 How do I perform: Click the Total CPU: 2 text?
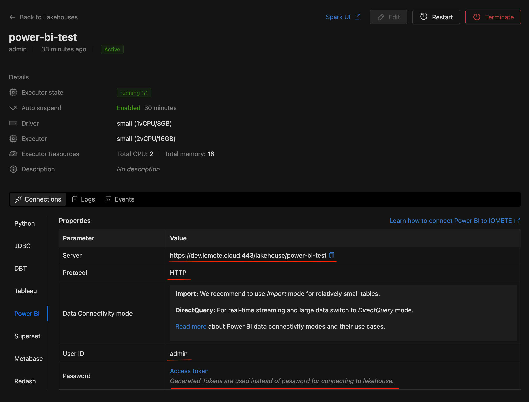click(x=135, y=154)
